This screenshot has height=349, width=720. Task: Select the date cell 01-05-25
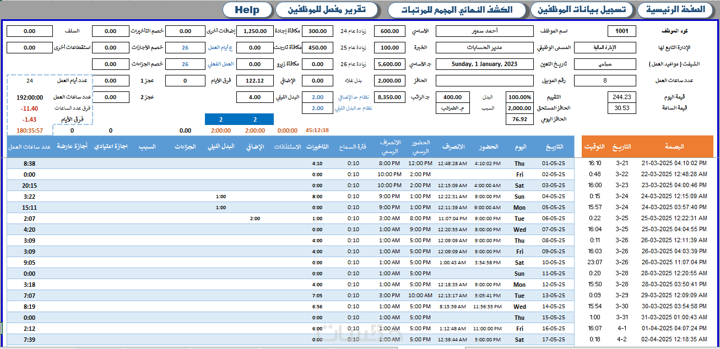(x=553, y=163)
